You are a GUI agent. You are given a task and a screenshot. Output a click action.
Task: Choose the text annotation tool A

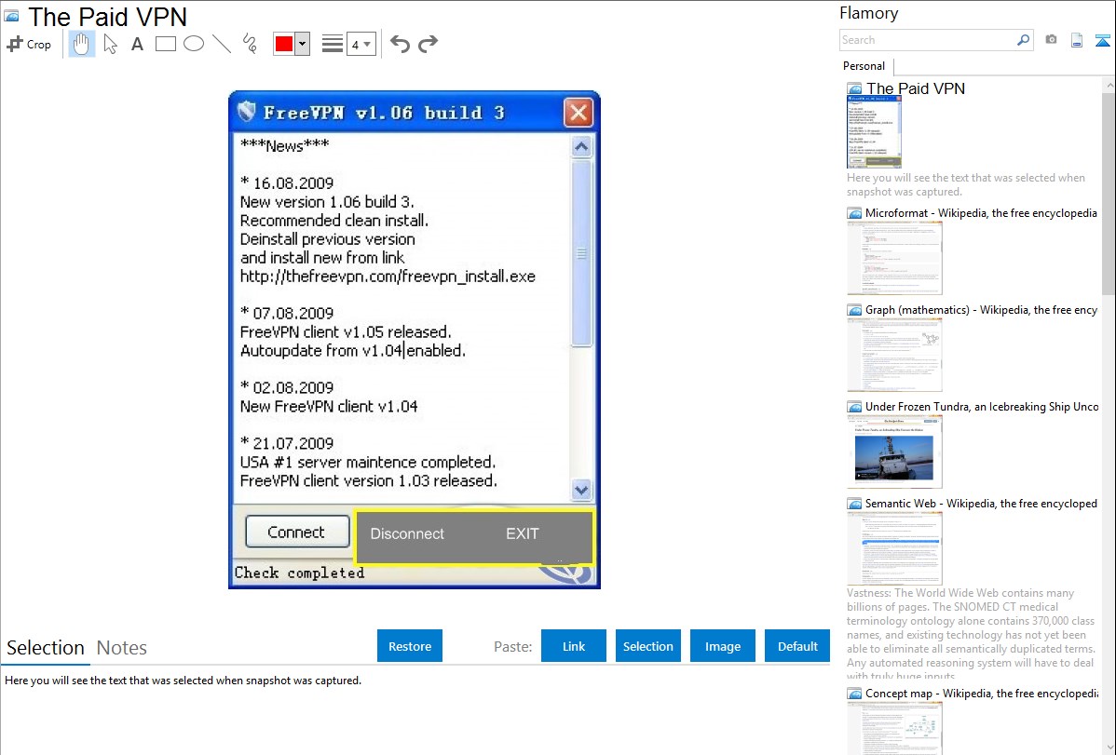point(137,44)
